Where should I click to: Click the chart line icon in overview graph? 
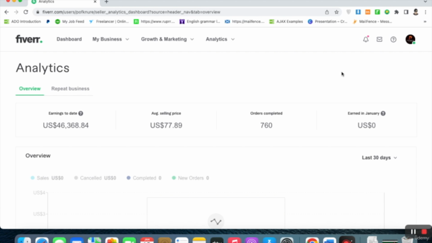(x=216, y=221)
